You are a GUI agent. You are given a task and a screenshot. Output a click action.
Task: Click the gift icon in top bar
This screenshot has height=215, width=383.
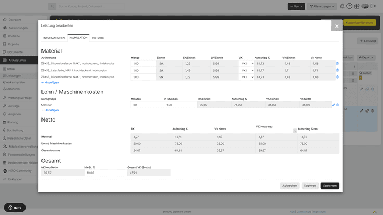[357, 6]
